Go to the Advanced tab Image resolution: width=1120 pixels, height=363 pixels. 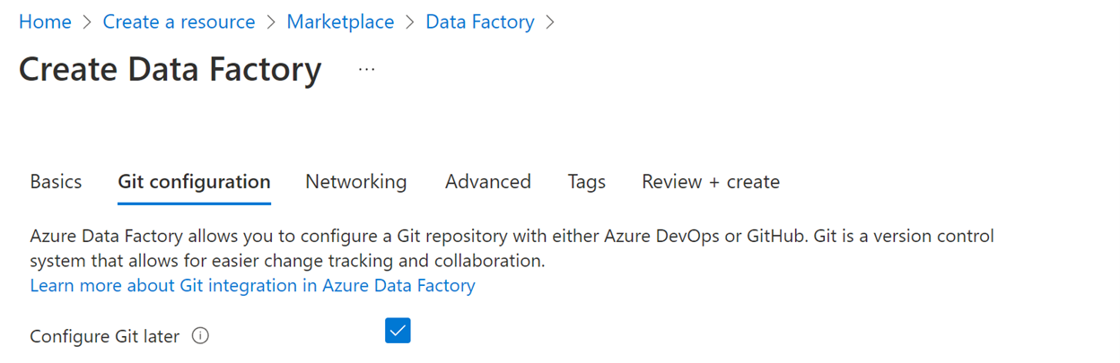click(x=488, y=182)
